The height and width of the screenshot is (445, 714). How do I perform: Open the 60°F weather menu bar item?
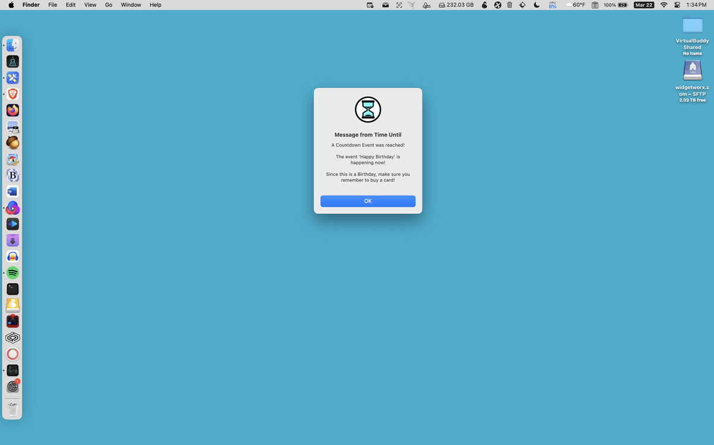575,5
